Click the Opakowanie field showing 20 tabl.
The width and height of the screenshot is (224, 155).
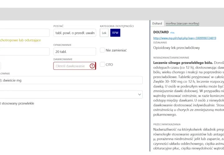[75, 51]
